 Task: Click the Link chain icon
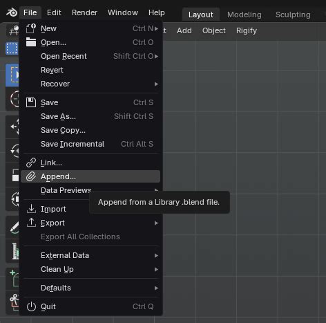pos(31,163)
